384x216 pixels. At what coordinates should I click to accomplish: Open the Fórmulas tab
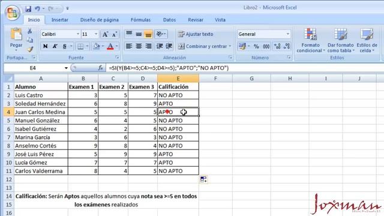(x=140, y=20)
